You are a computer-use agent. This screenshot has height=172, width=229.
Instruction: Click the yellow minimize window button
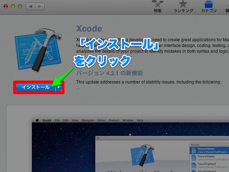coord(13,6)
